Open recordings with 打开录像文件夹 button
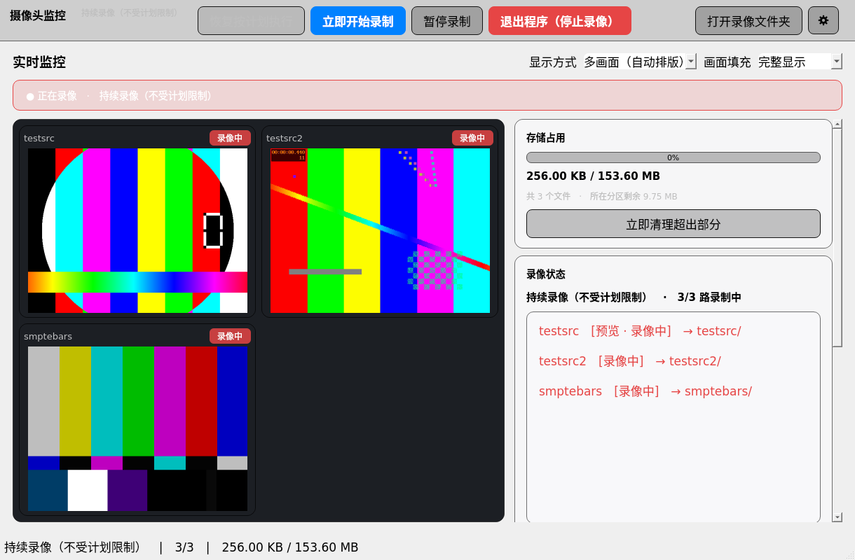Image resolution: width=855 pixels, height=560 pixels. 748,20
